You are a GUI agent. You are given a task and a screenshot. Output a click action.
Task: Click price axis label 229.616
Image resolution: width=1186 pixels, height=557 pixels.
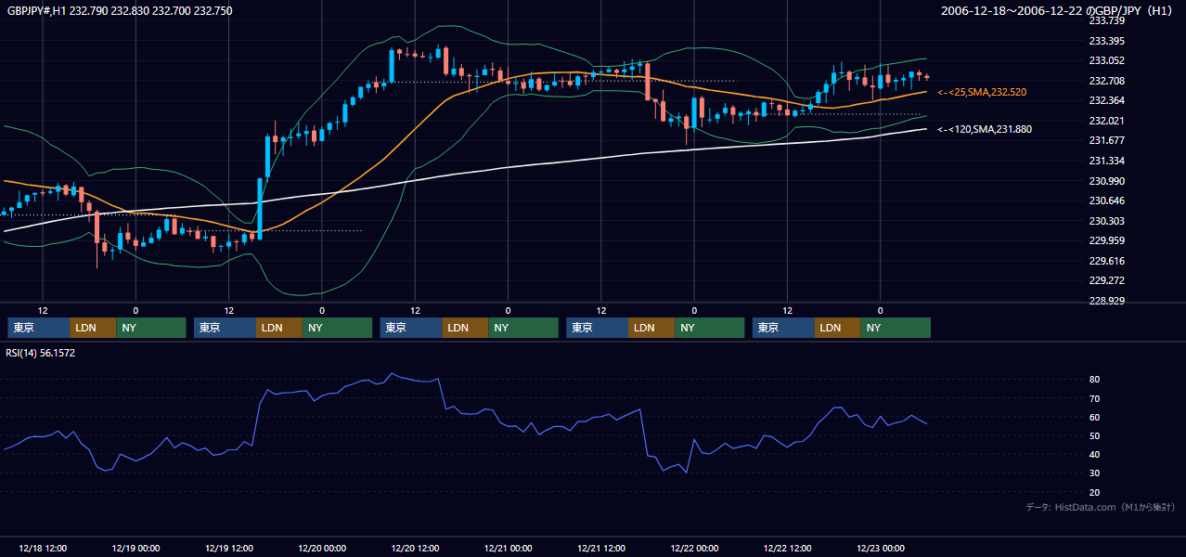(1107, 261)
